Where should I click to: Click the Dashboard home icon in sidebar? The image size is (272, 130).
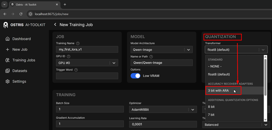[7, 39]
